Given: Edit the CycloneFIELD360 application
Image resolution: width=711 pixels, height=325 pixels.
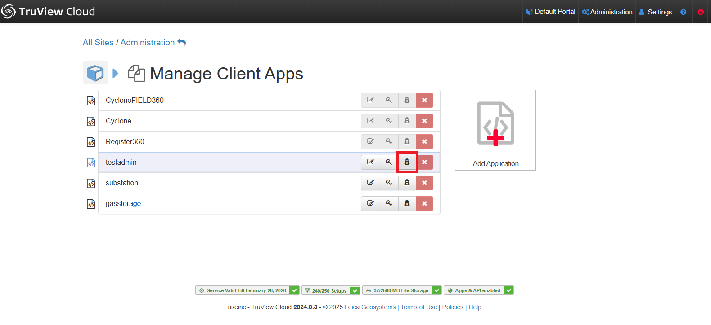Looking at the screenshot, I should point(370,100).
